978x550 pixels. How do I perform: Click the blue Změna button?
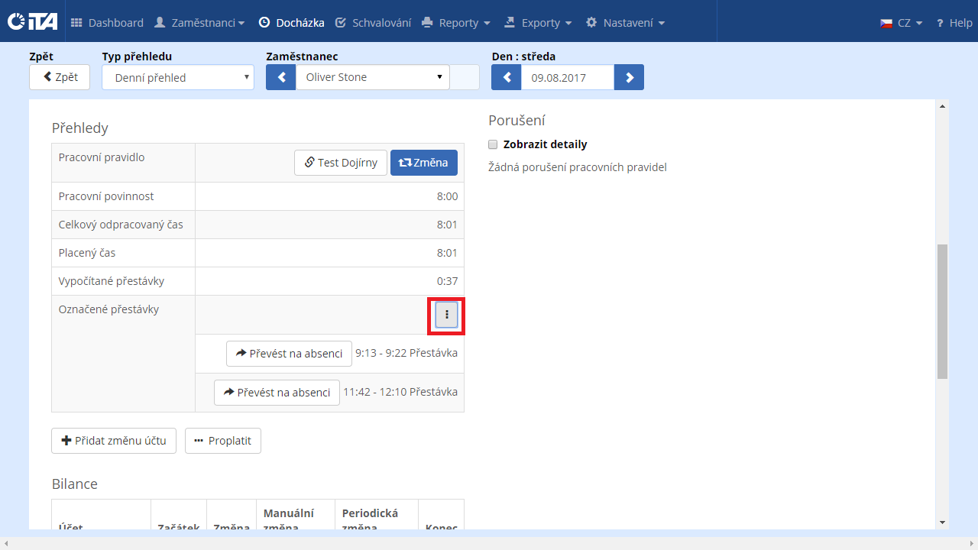click(x=424, y=163)
